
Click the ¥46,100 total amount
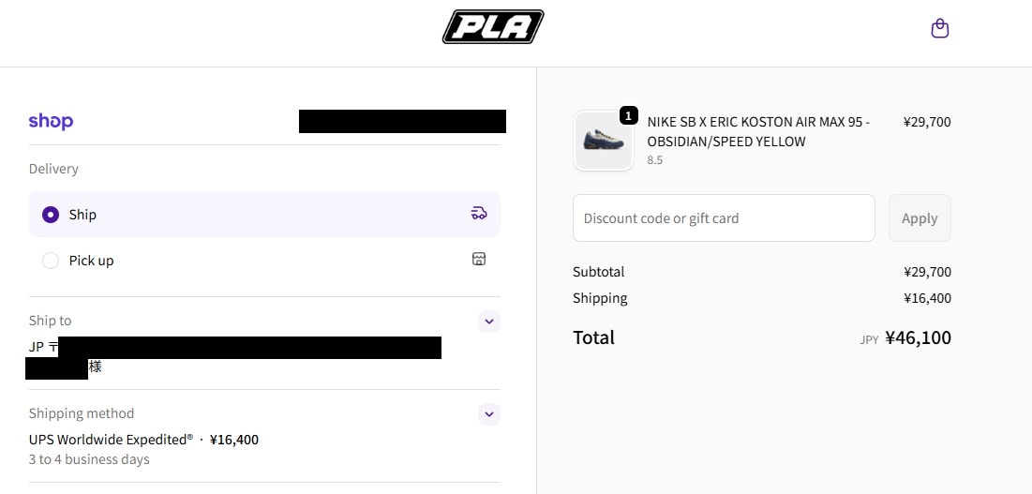pos(918,337)
